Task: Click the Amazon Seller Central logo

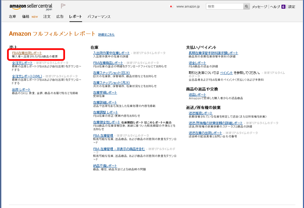Action: click(31, 7)
